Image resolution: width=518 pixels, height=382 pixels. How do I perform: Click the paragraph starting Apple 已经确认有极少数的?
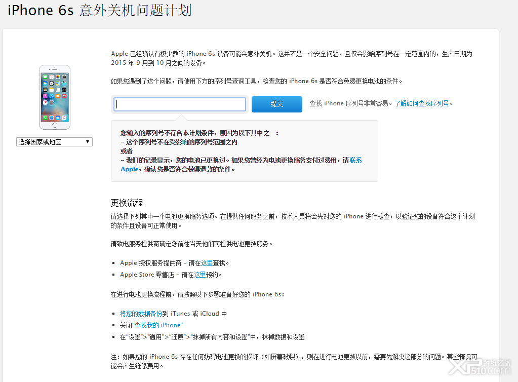coord(292,58)
